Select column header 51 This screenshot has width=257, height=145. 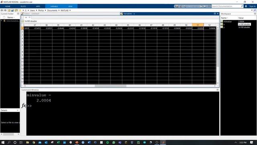click(198, 25)
